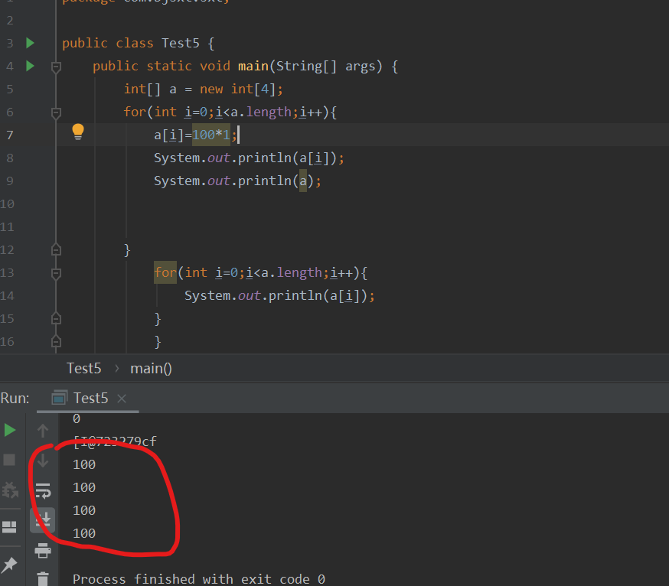
Task: Click the up arrow to scroll up stack trace
Action: 43,431
